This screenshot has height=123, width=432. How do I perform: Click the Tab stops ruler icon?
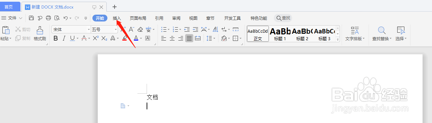coord(235,30)
